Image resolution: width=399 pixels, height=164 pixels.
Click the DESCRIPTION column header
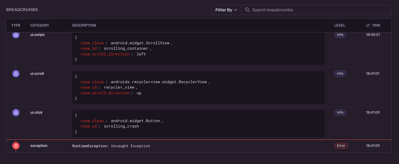(84, 25)
